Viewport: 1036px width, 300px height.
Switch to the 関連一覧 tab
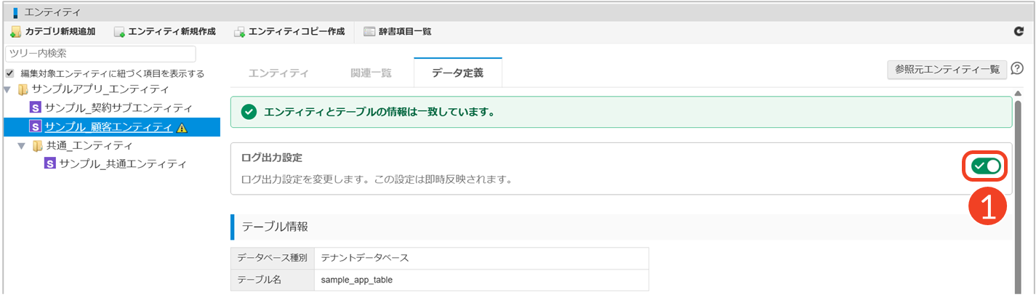[x=371, y=73]
